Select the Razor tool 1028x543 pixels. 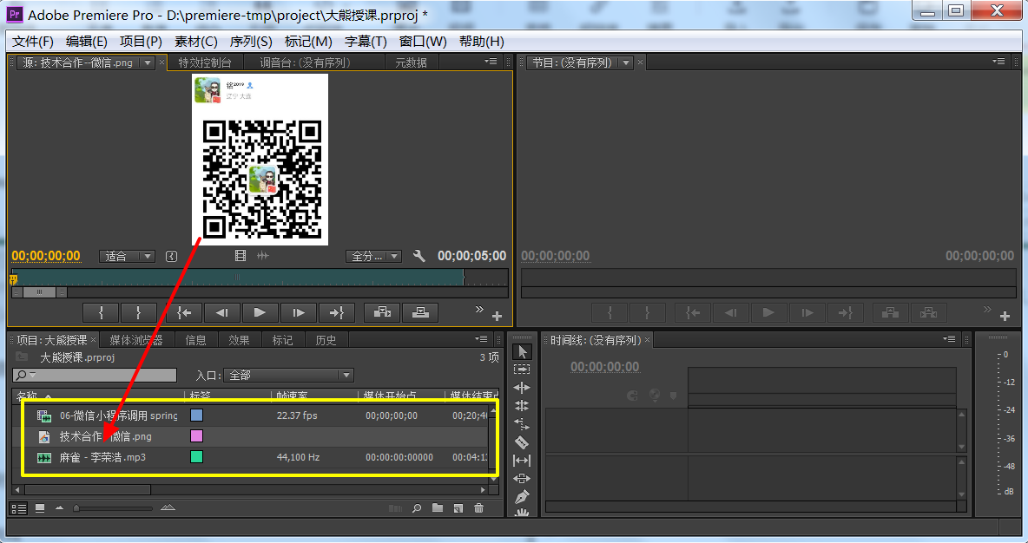click(x=522, y=442)
